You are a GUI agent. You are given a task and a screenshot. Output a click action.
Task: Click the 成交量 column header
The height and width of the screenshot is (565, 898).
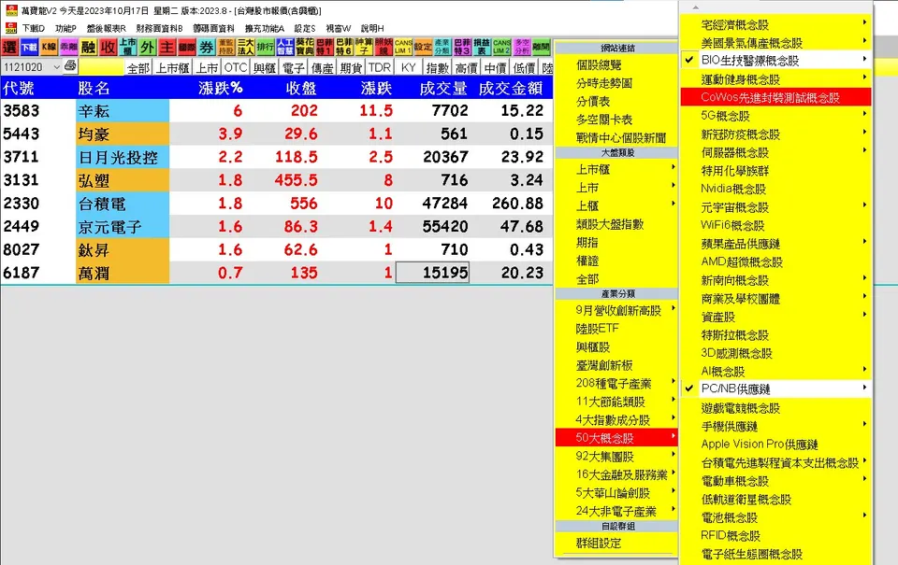443,88
